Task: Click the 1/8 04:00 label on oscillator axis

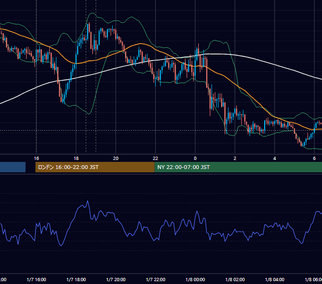Action: pyautogui.click(x=275, y=279)
